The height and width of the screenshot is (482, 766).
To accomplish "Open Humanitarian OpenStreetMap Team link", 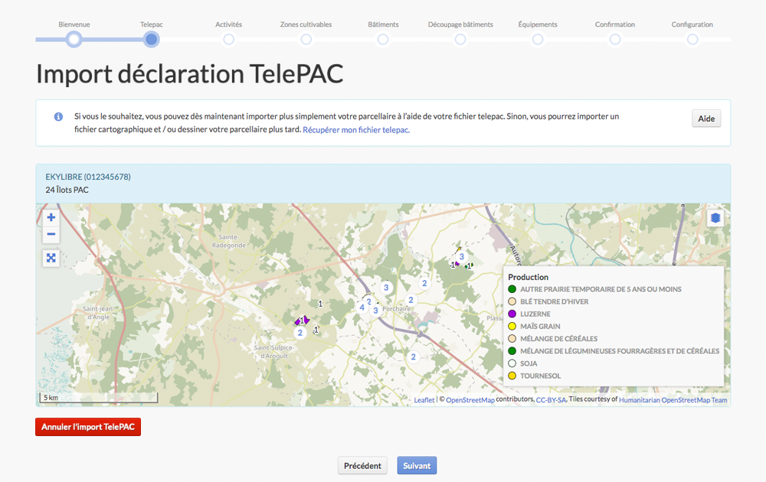I will coord(673,400).
